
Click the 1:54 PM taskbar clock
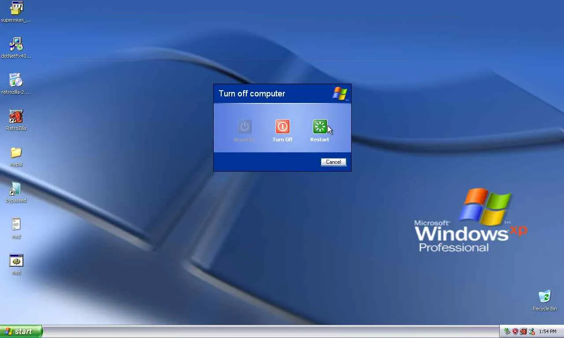[548, 331]
